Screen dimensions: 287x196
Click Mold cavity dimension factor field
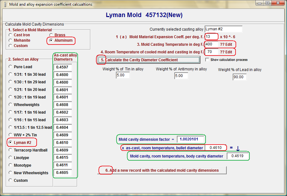tap(190, 139)
